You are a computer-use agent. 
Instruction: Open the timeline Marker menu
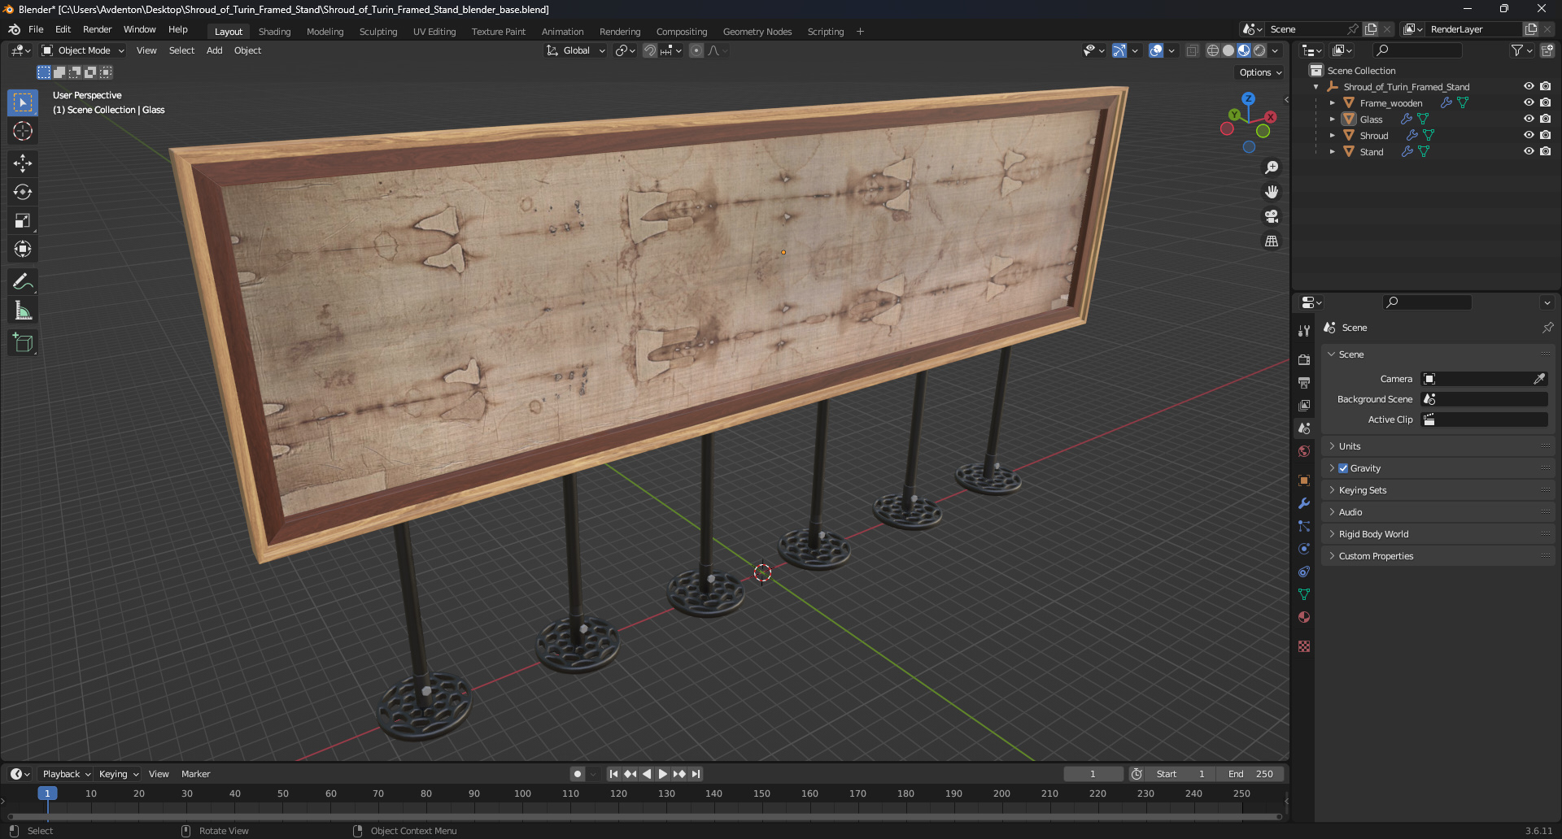point(195,774)
